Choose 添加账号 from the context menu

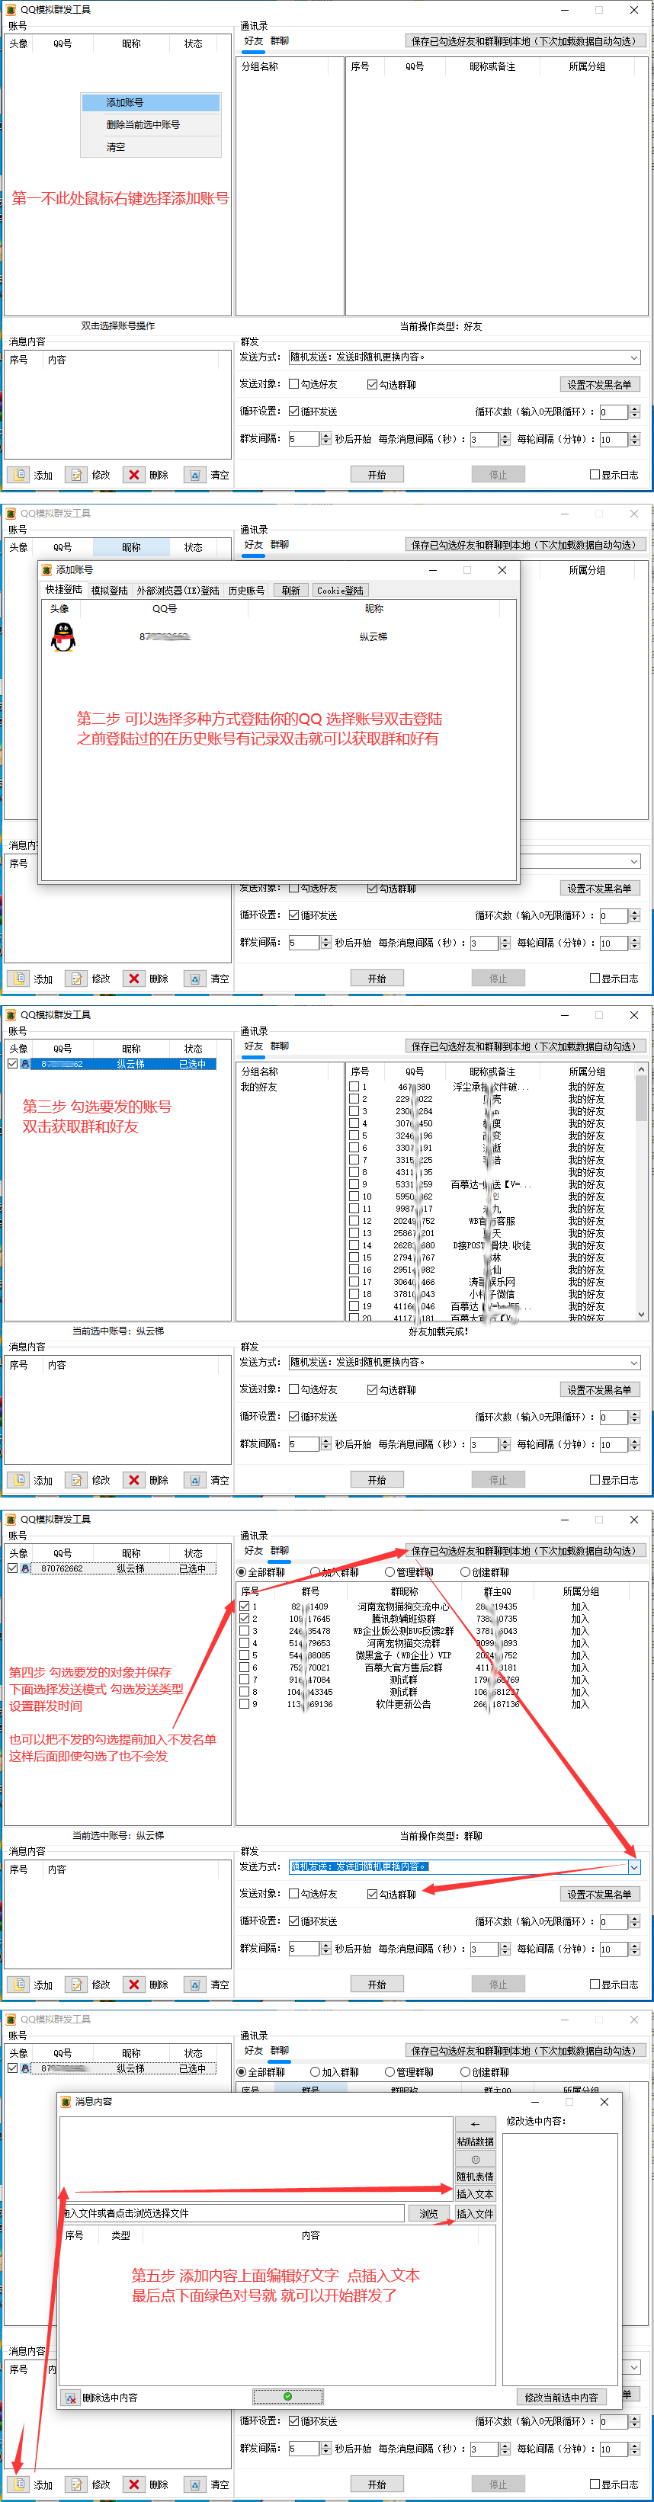point(151,102)
